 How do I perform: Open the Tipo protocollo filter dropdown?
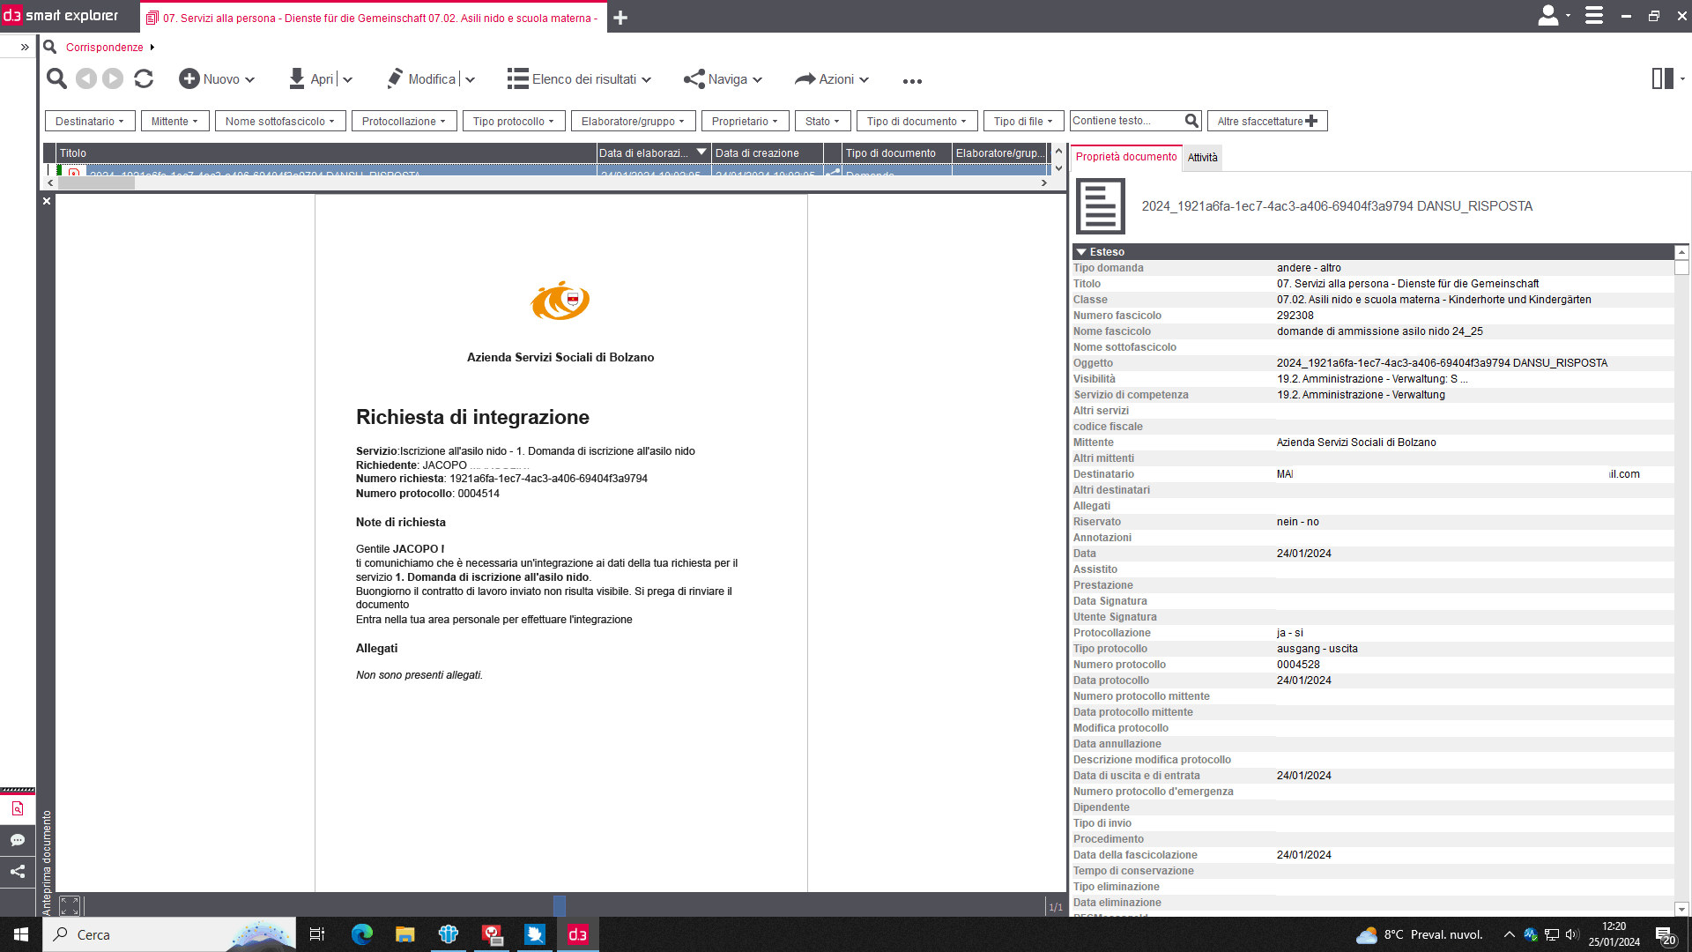pos(513,122)
